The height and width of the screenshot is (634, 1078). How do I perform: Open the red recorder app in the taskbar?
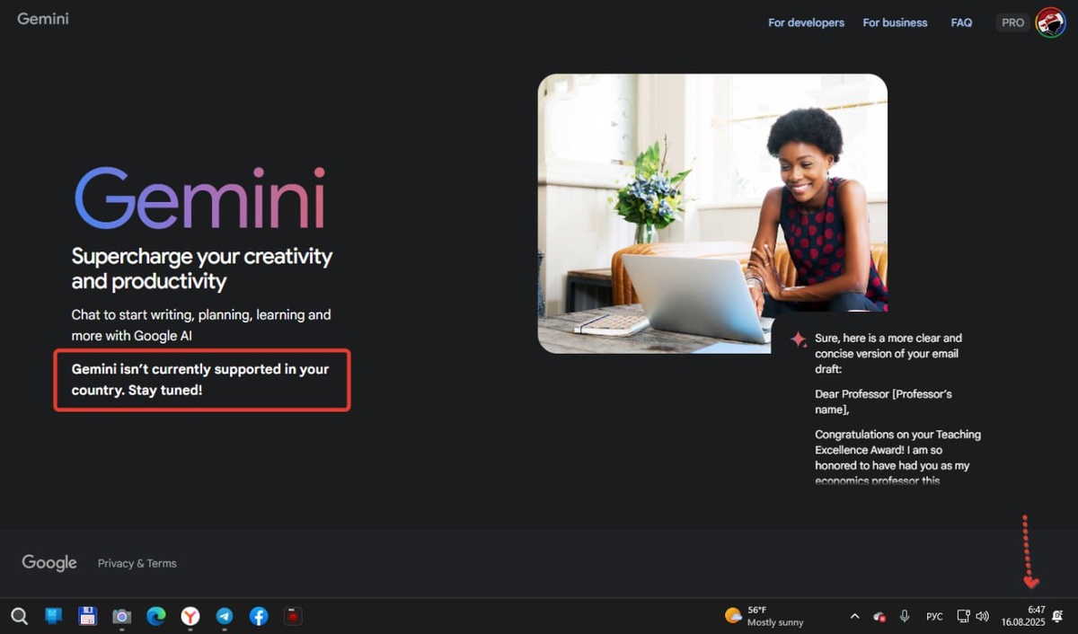point(293,616)
